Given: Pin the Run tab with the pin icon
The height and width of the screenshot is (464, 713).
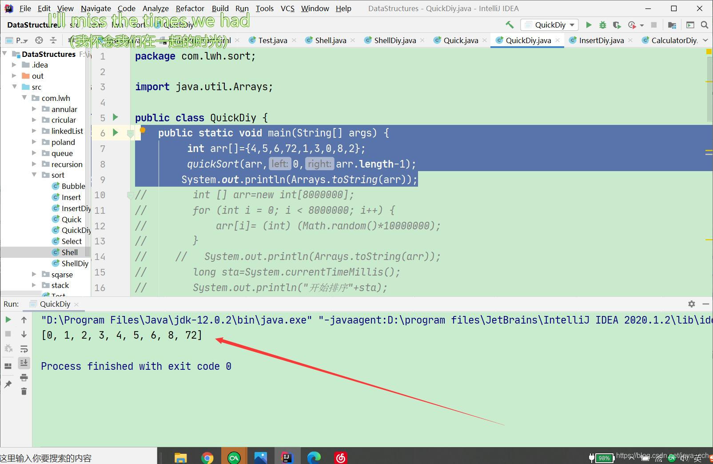Looking at the screenshot, I should point(8,384).
